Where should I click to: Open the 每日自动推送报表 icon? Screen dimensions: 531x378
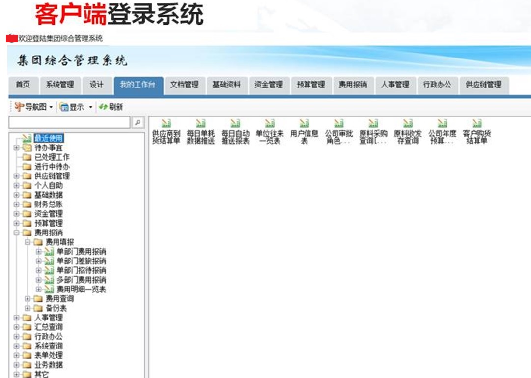point(235,124)
